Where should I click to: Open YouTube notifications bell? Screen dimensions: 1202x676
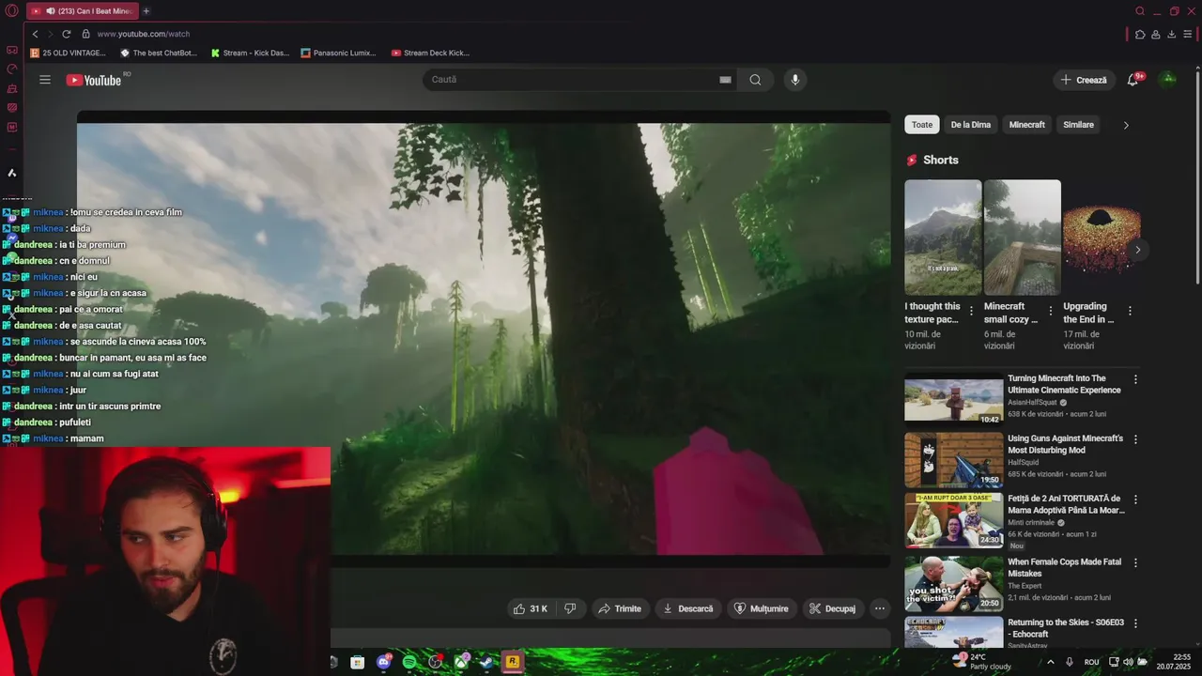point(1133,80)
